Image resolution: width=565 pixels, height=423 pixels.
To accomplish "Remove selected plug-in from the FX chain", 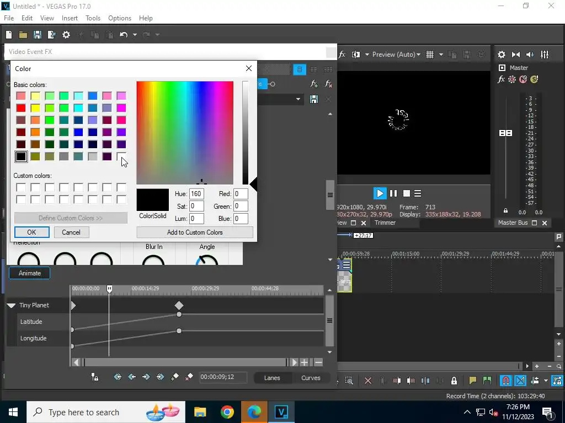I will pyautogui.click(x=328, y=84).
